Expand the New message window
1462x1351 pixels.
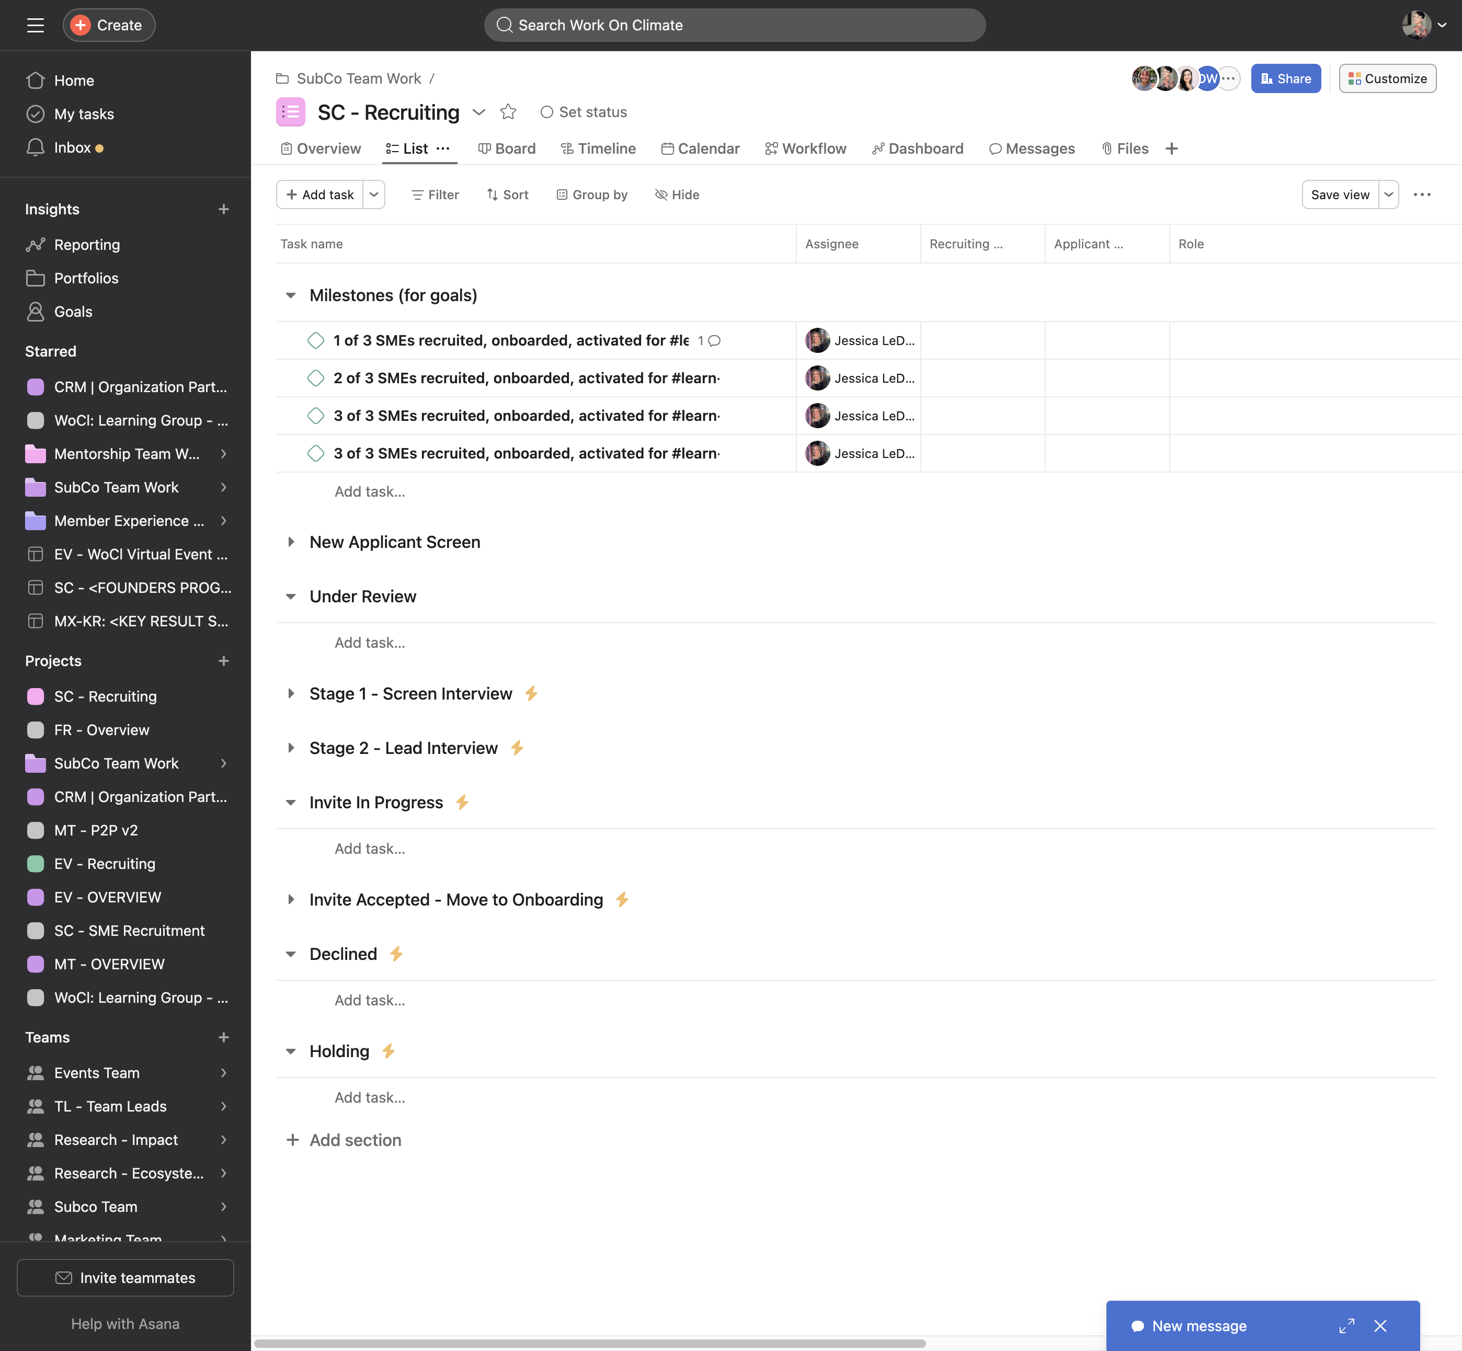point(1346,1325)
